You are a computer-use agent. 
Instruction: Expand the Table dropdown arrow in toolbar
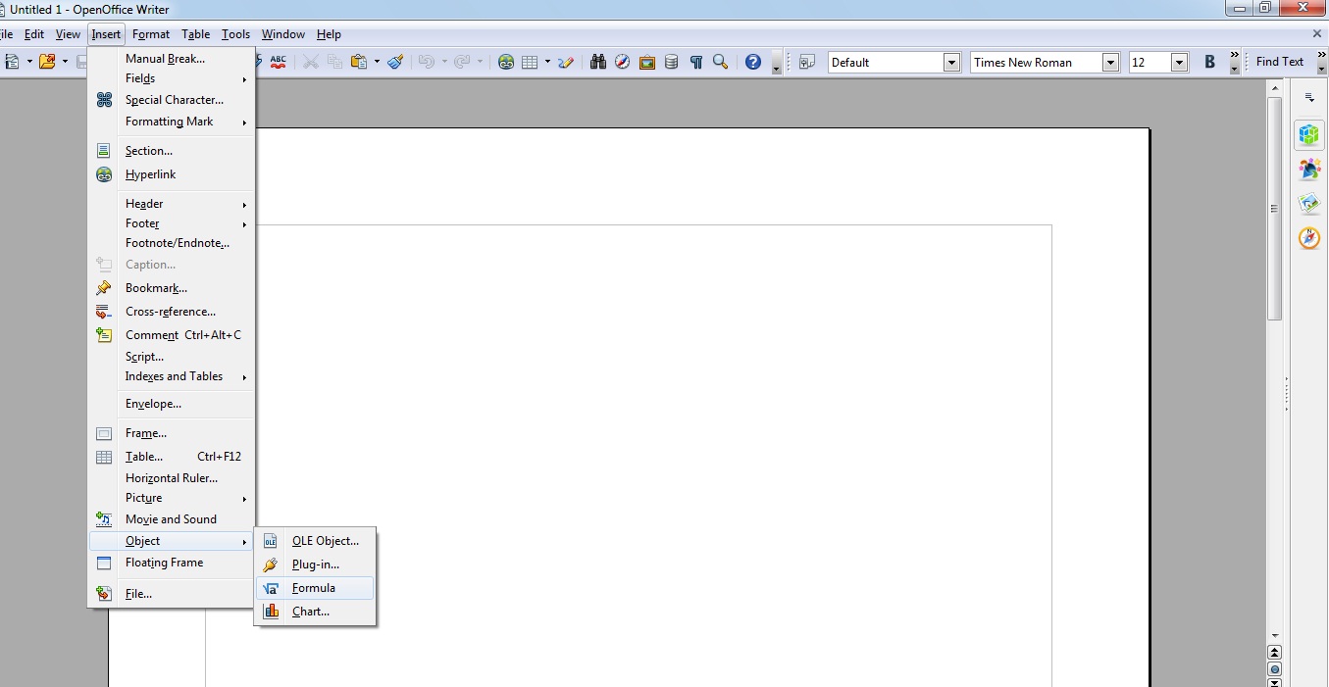tap(547, 62)
